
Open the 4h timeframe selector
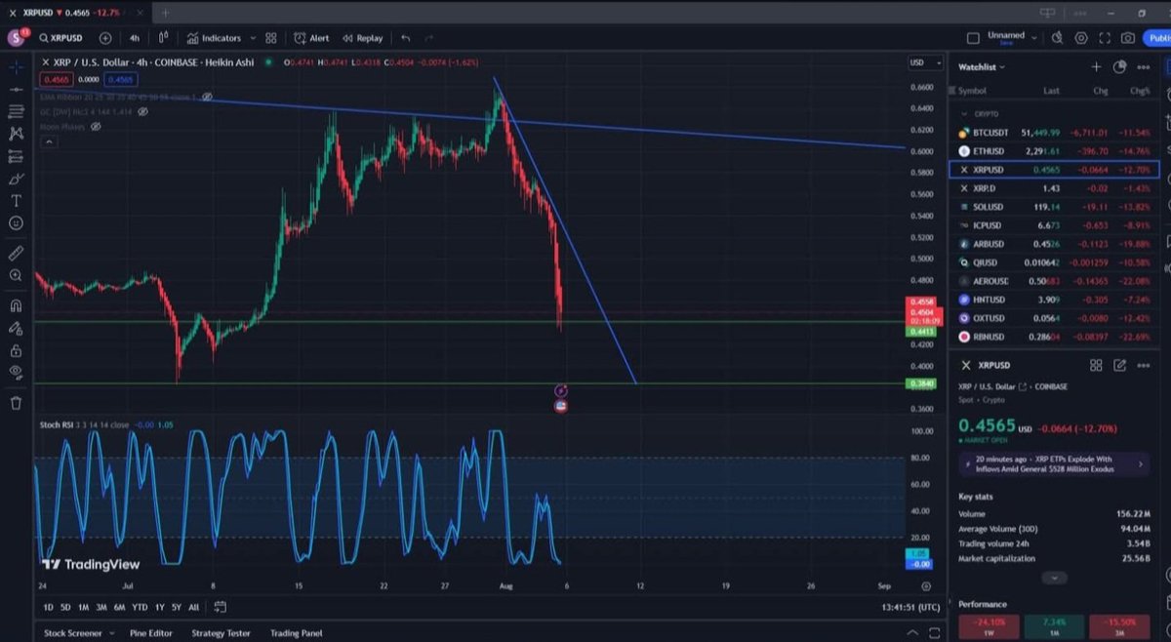[135, 38]
